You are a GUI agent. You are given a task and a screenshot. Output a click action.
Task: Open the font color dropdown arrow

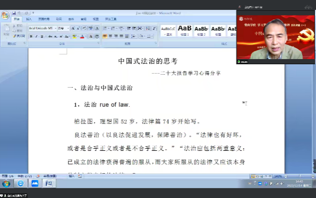coord(86,36)
